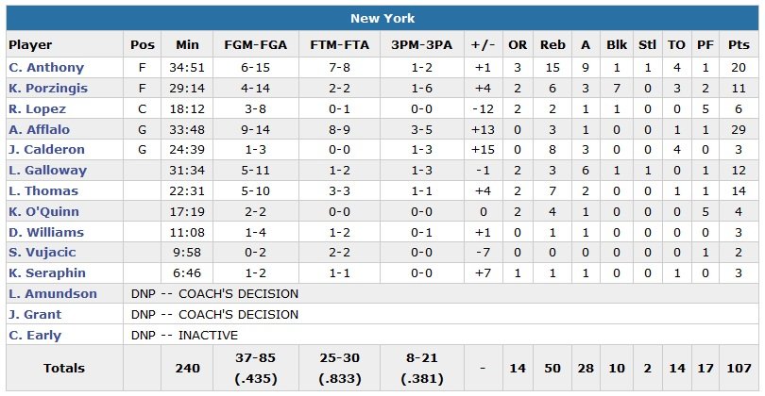Click the Min column header

(x=188, y=45)
